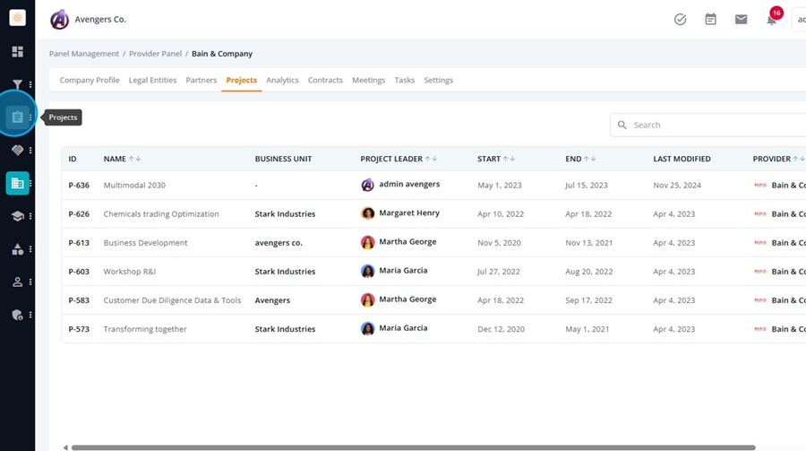
Task: Click the 'avengers co.' business unit cell
Action: [279, 243]
